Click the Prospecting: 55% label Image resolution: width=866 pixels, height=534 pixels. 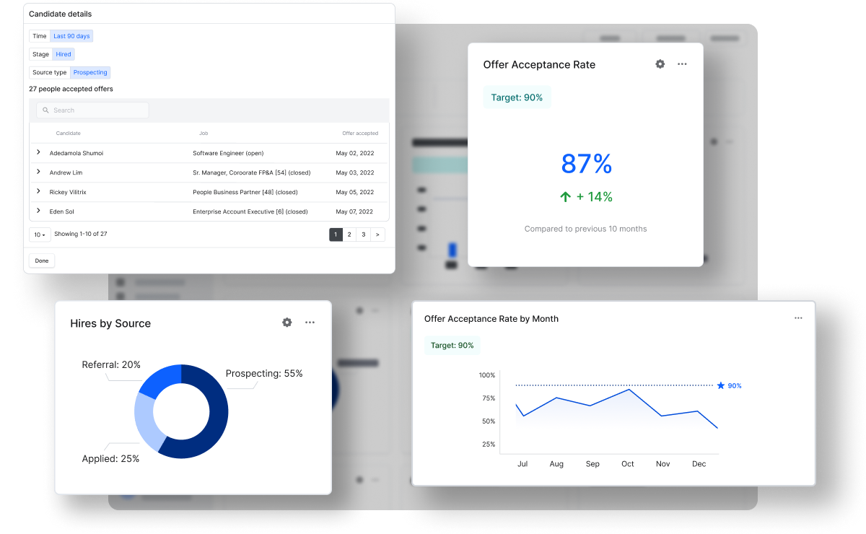click(264, 374)
